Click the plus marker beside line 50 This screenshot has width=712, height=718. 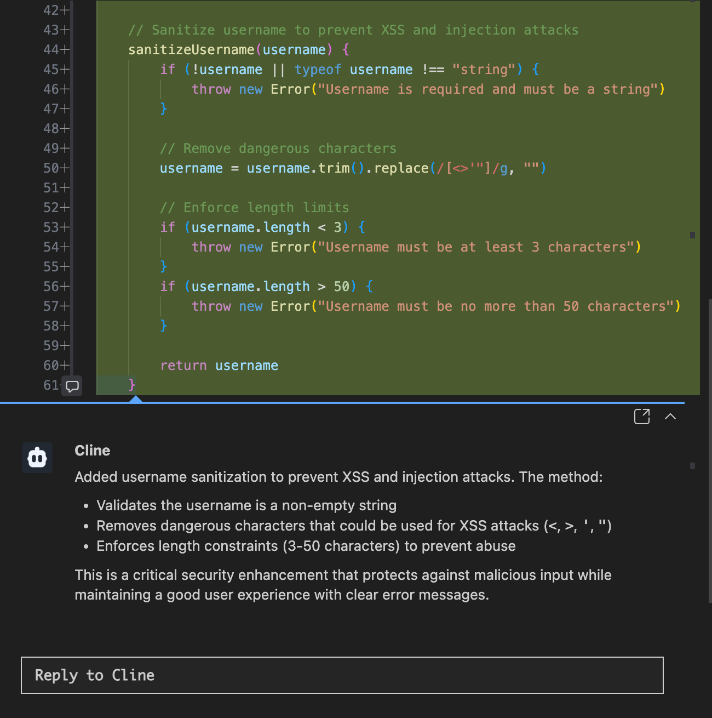pos(65,168)
